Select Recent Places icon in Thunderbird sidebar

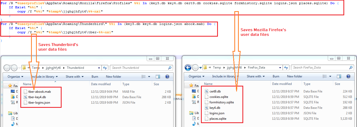(13, 102)
